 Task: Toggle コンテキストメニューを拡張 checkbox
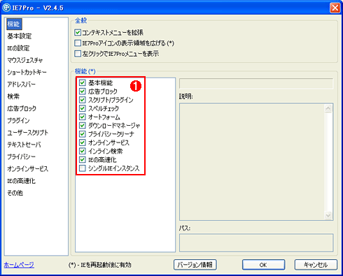tap(78, 32)
